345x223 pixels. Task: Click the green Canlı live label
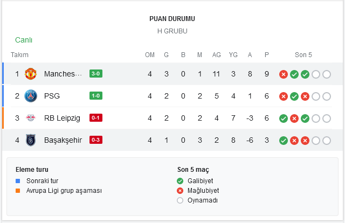24,40
